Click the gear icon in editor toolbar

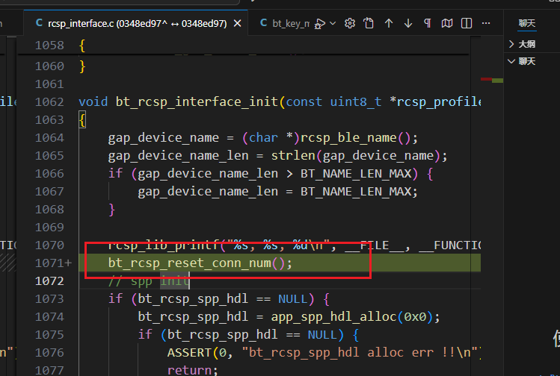coord(350,24)
